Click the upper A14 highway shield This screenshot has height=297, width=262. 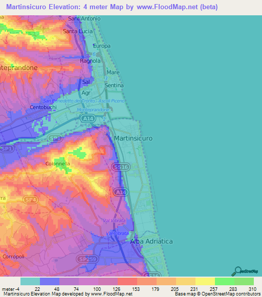coord(88,118)
